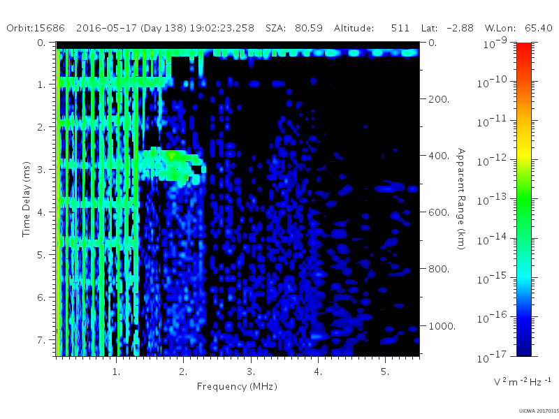
Task: Click the Apparent Range (km) axis title
Action: (x=461, y=199)
